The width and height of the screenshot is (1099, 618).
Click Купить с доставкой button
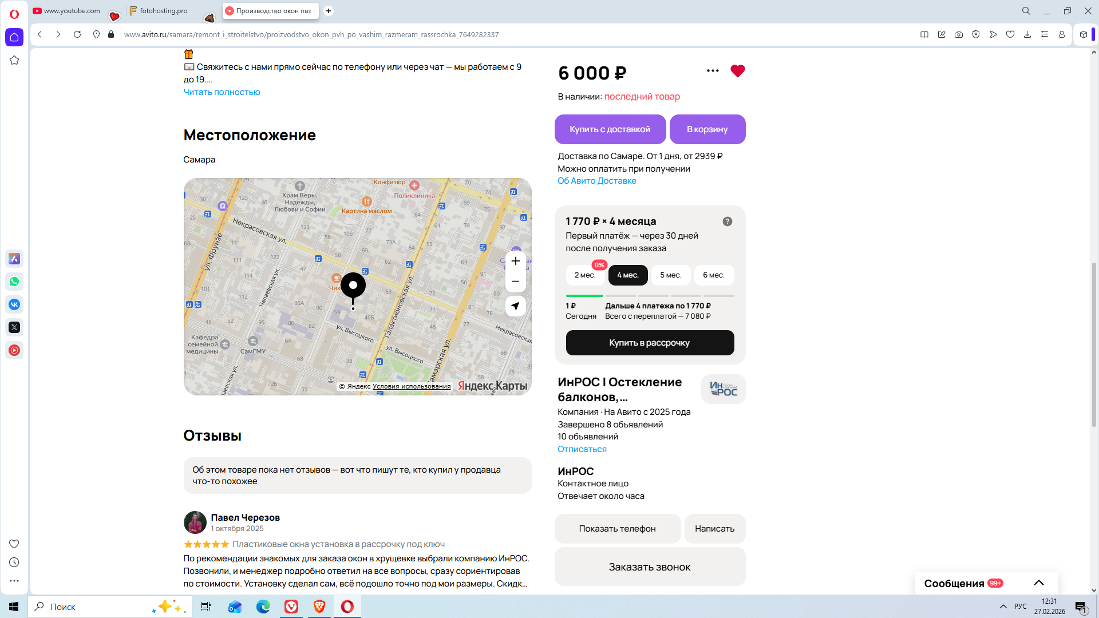610,129
